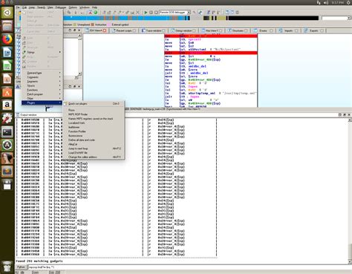Open the Help menu

coord(94,7)
